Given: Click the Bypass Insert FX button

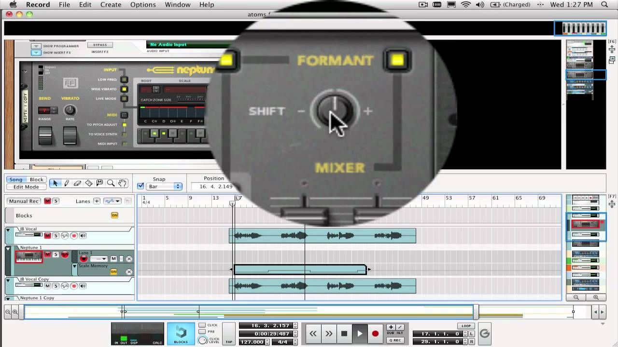Looking at the screenshot, I should 100,45.
